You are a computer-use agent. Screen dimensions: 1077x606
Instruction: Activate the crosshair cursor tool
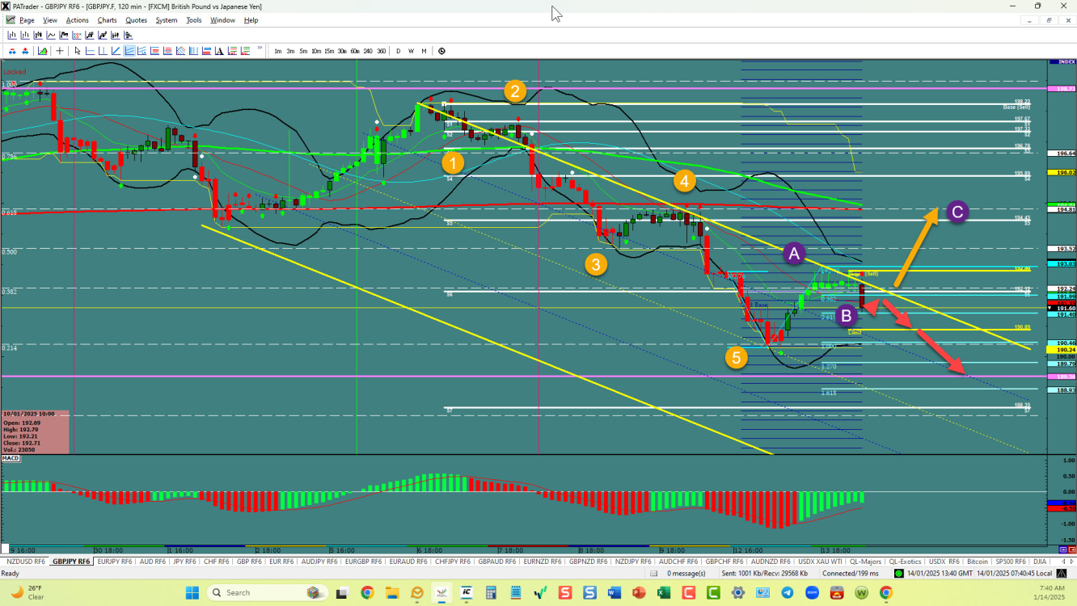pos(60,51)
